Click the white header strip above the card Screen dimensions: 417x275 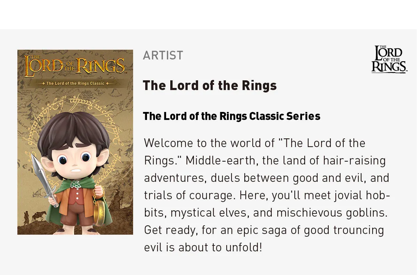pyautogui.click(x=208, y=15)
